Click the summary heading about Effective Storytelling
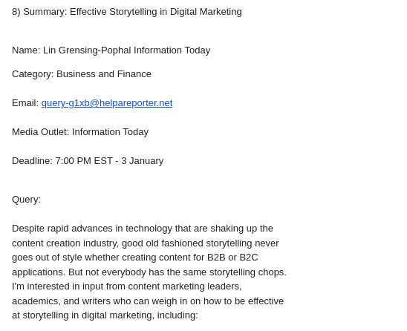This screenshot has height=331, width=407. coord(127,12)
